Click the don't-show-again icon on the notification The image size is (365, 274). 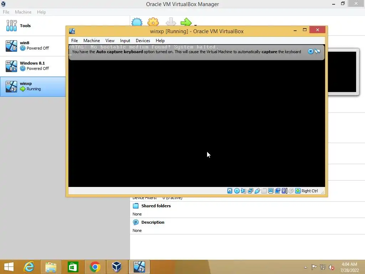click(318, 51)
